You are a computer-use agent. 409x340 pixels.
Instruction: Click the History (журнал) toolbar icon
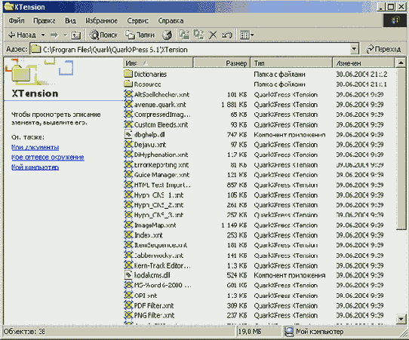[167, 35]
